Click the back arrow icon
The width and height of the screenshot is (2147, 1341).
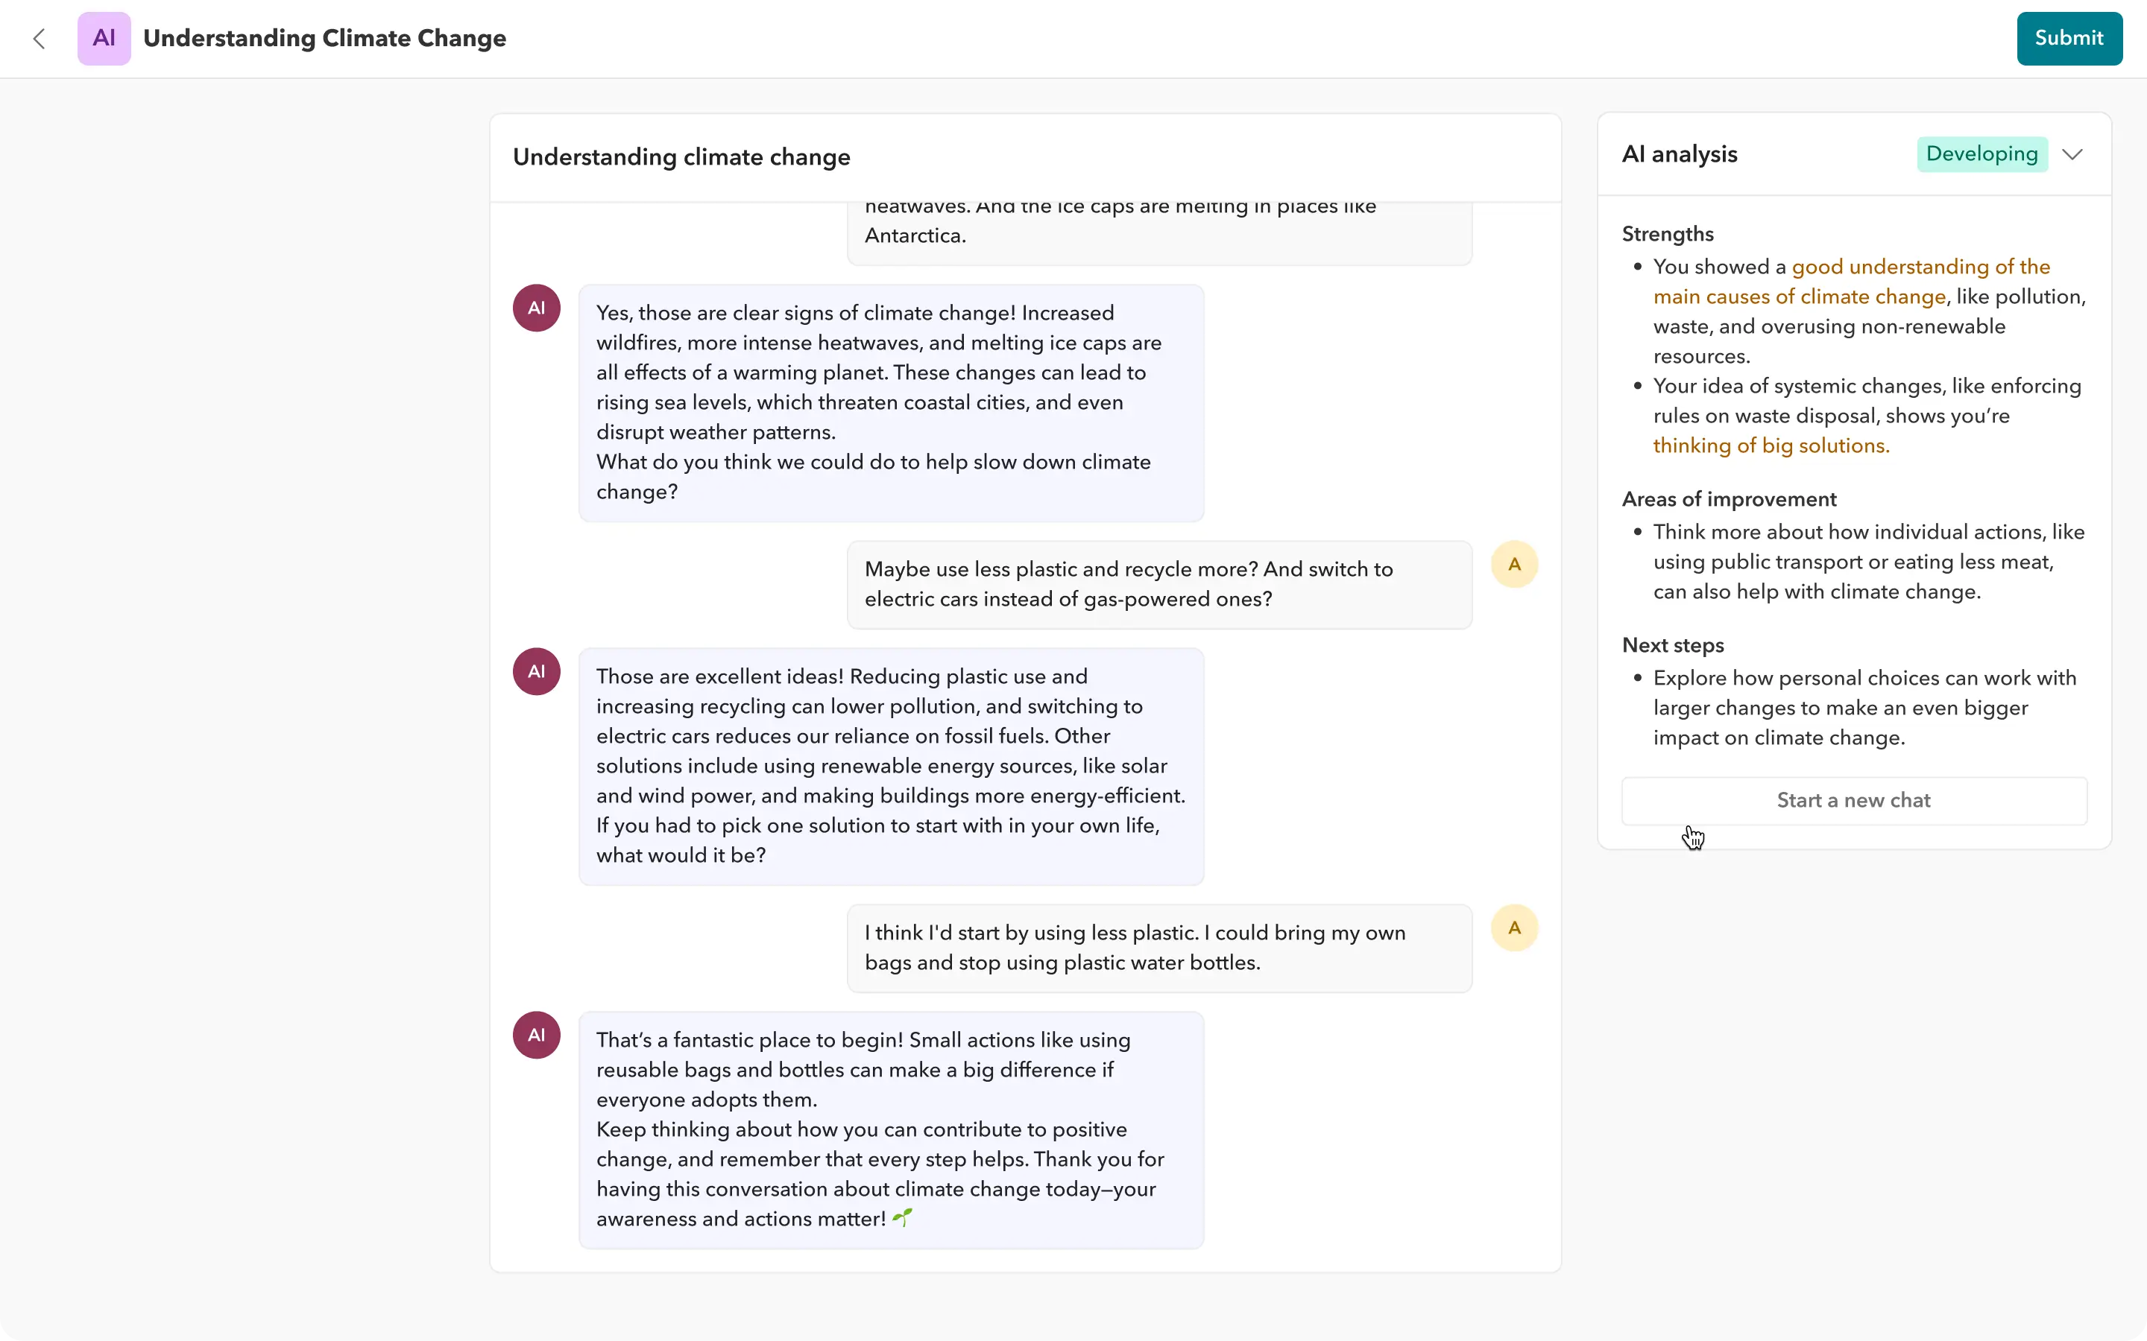coord(39,38)
